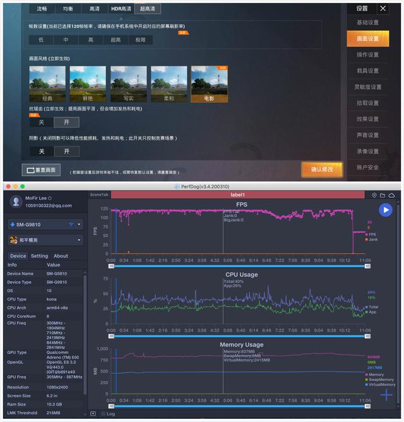Pick the 柔和 style thumbnail
The height and width of the screenshot is (422, 404).
pos(169,84)
